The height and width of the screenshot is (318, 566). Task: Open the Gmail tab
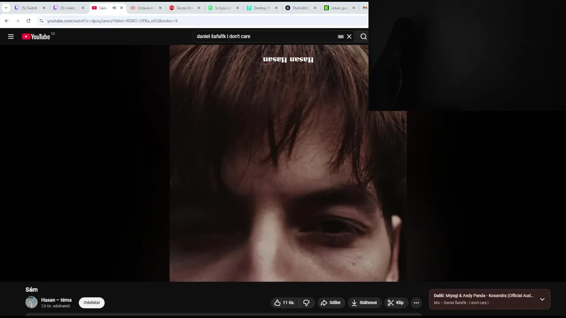tap(365, 8)
